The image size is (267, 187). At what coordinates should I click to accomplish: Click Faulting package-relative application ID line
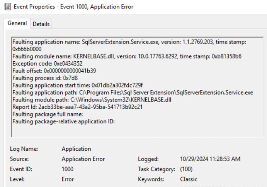click(x=63, y=121)
